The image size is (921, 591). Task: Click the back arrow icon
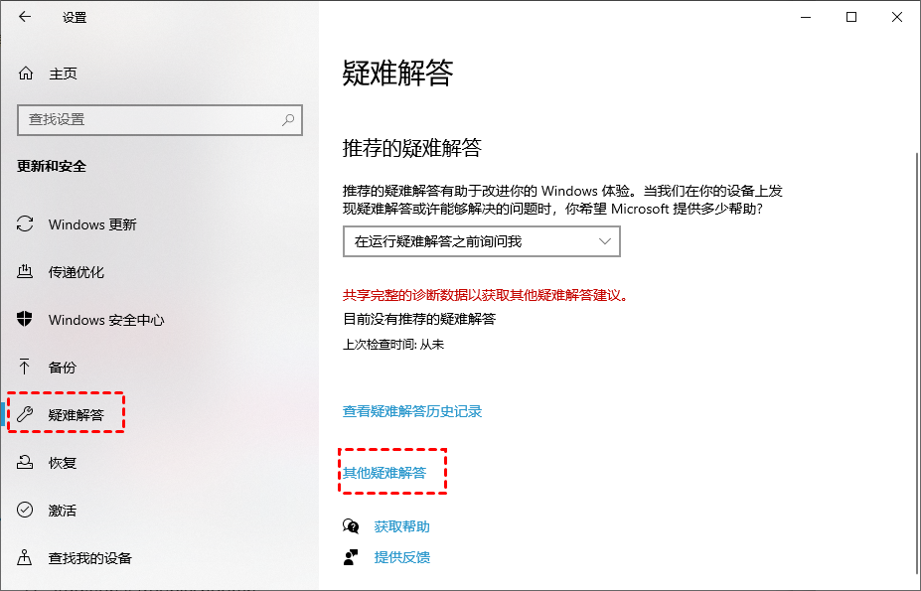(x=25, y=17)
